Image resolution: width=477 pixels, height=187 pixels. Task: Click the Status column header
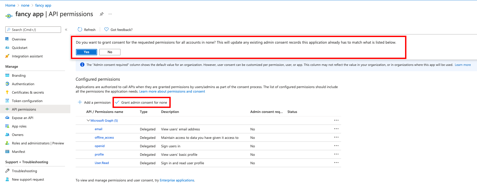(x=292, y=112)
